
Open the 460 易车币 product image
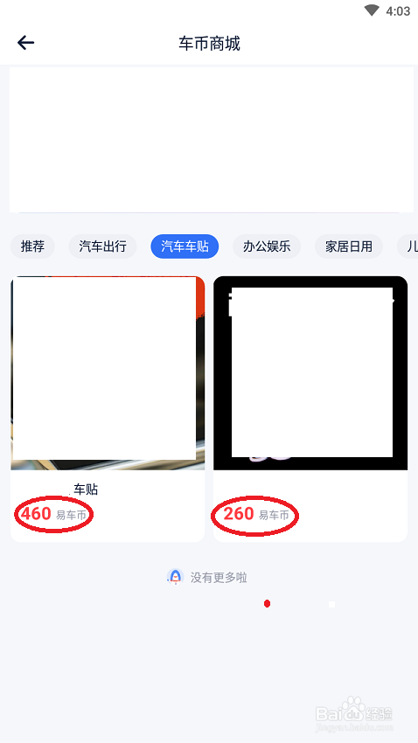click(x=108, y=373)
